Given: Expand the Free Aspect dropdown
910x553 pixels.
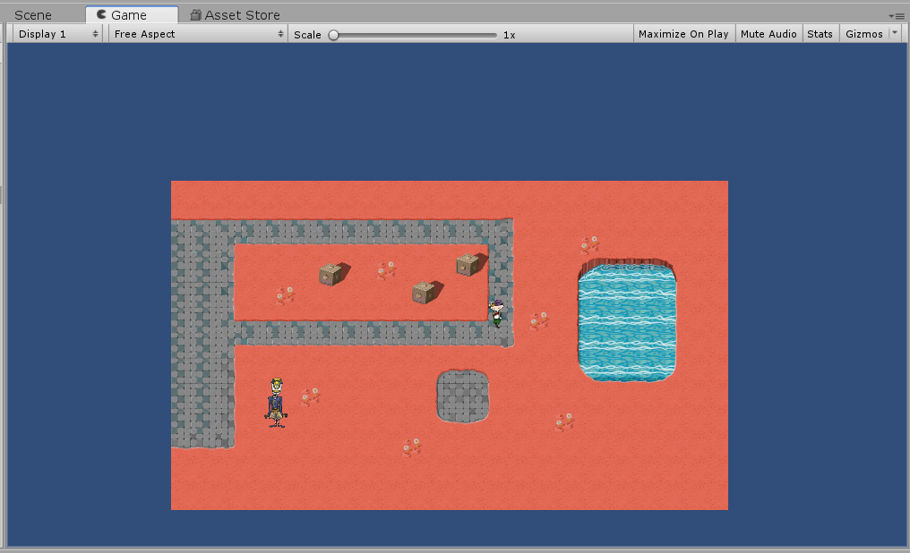Looking at the screenshot, I should [198, 34].
